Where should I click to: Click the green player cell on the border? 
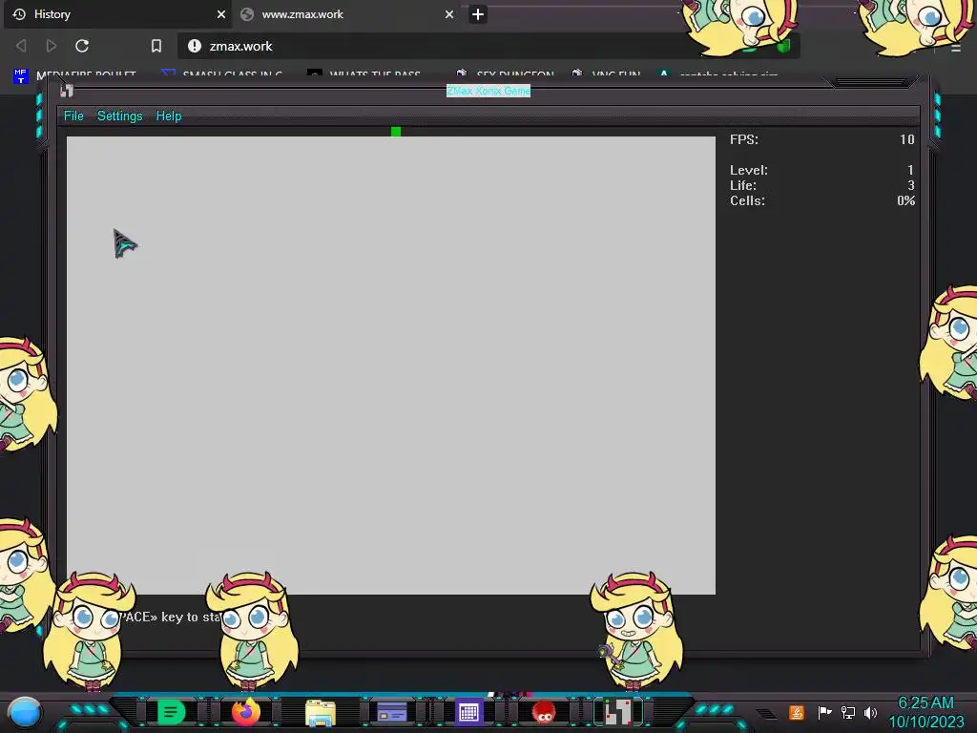click(x=396, y=132)
